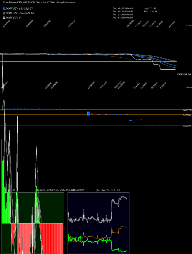Click the 757701 price level label

pyautogui.click(x=187, y=115)
